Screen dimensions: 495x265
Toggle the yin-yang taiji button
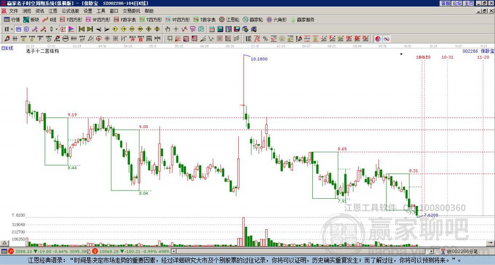click(x=378, y=39)
